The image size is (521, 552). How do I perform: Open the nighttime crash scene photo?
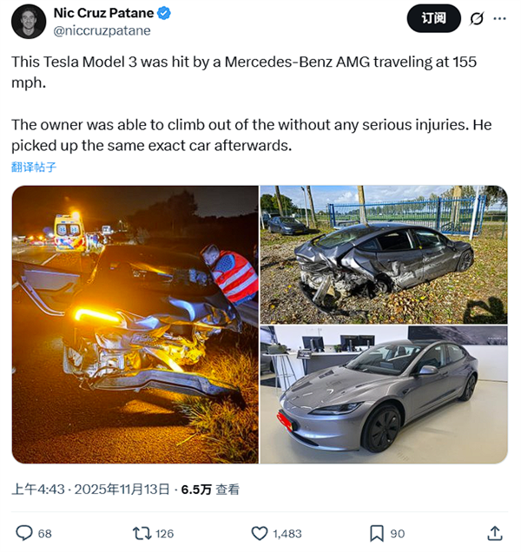pyautogui.click(x=135, y=324)
